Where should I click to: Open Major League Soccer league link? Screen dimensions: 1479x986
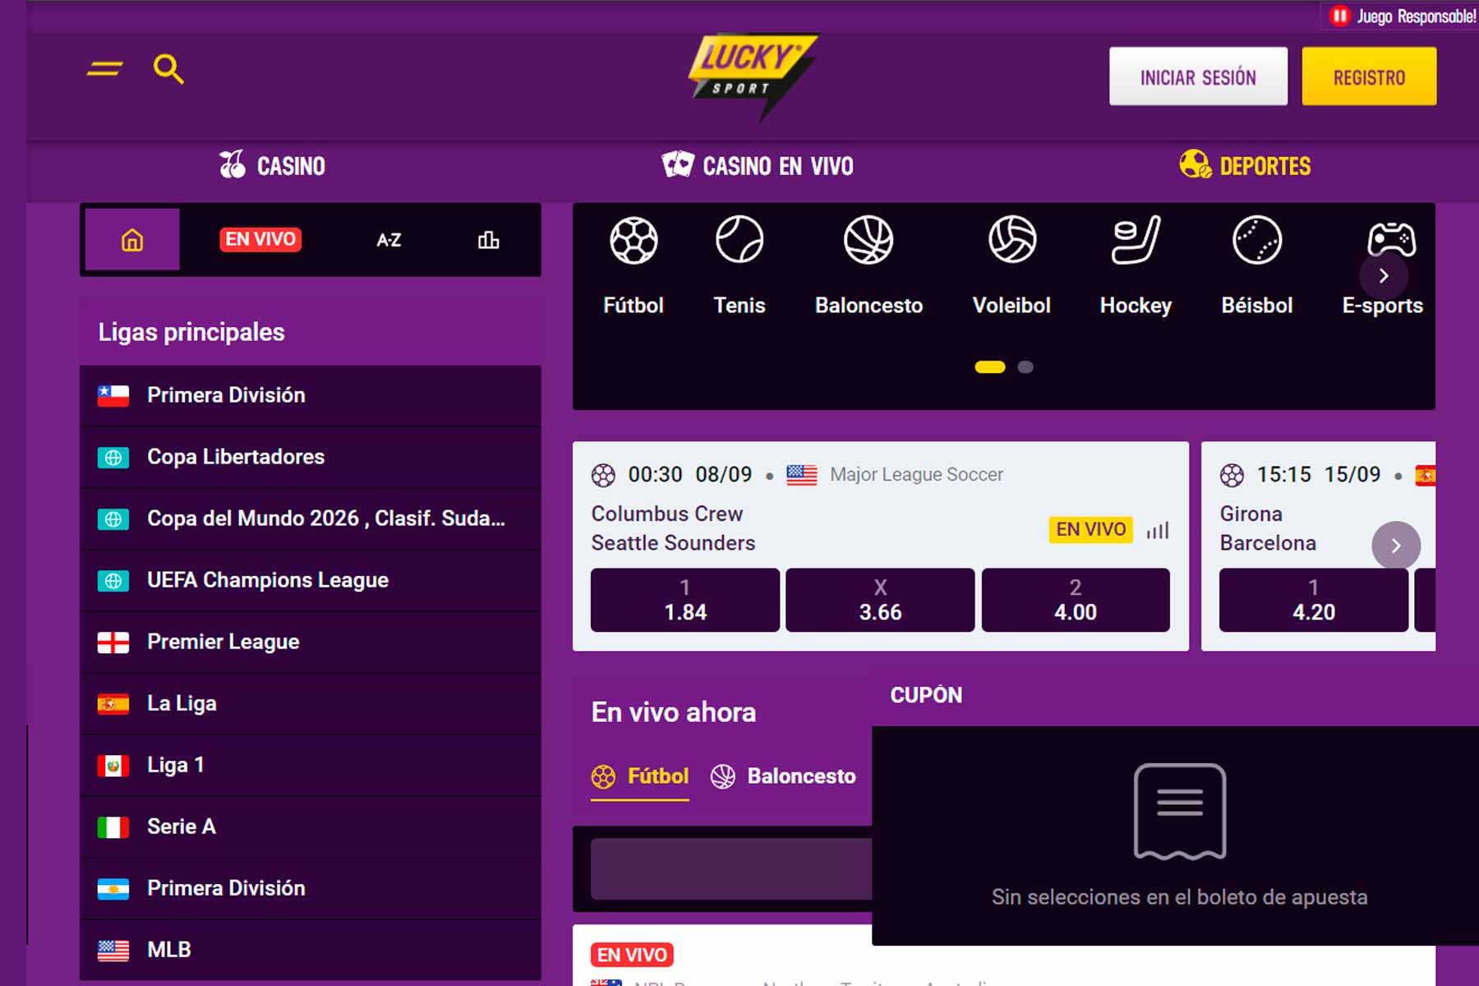(x=916, y=474)
